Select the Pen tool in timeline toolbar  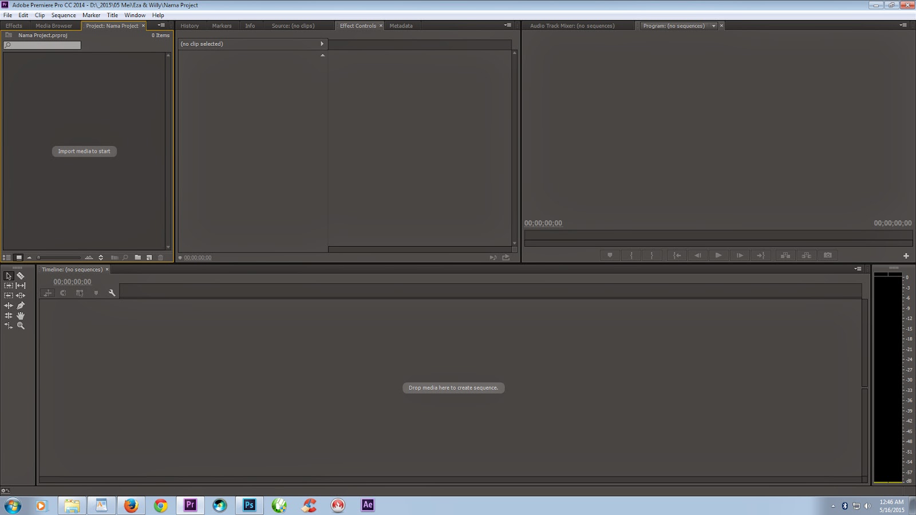click(x=21, y=306)
